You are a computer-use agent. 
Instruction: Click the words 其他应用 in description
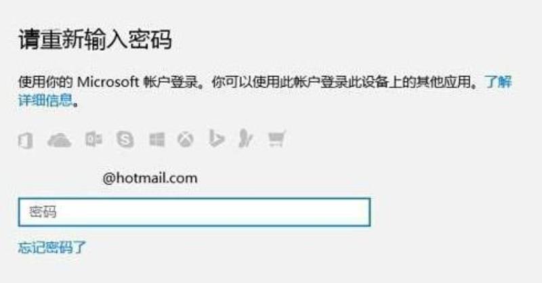tap(444, 82)
